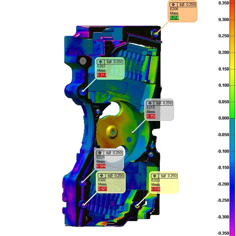Click the -0.200 color scale label
This screenshot has height=236, width=236.
pyautogui.click(x=223, y=184)
